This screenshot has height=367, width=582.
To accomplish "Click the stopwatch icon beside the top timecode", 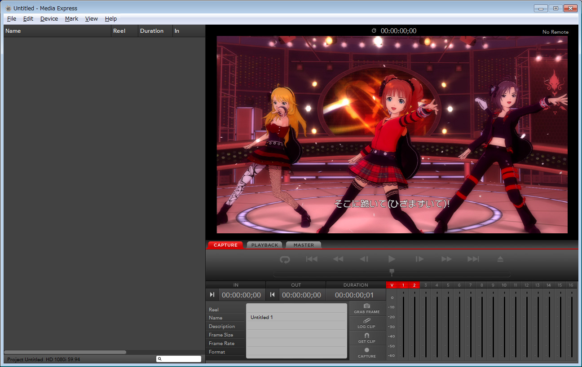I will 374,31.
